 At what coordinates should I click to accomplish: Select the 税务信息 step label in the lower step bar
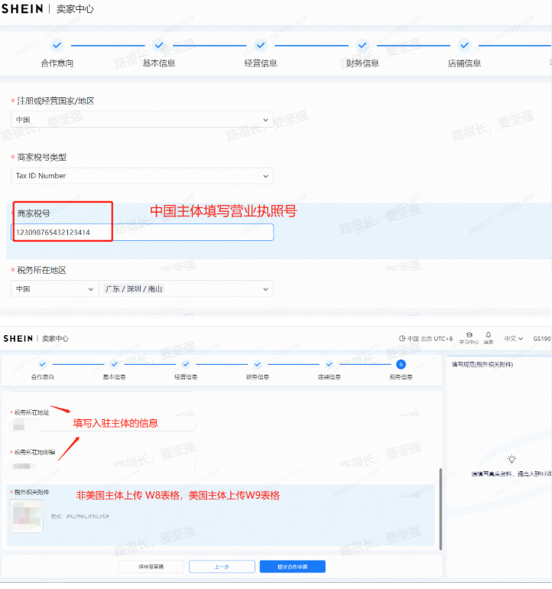(x=401, y=377)
